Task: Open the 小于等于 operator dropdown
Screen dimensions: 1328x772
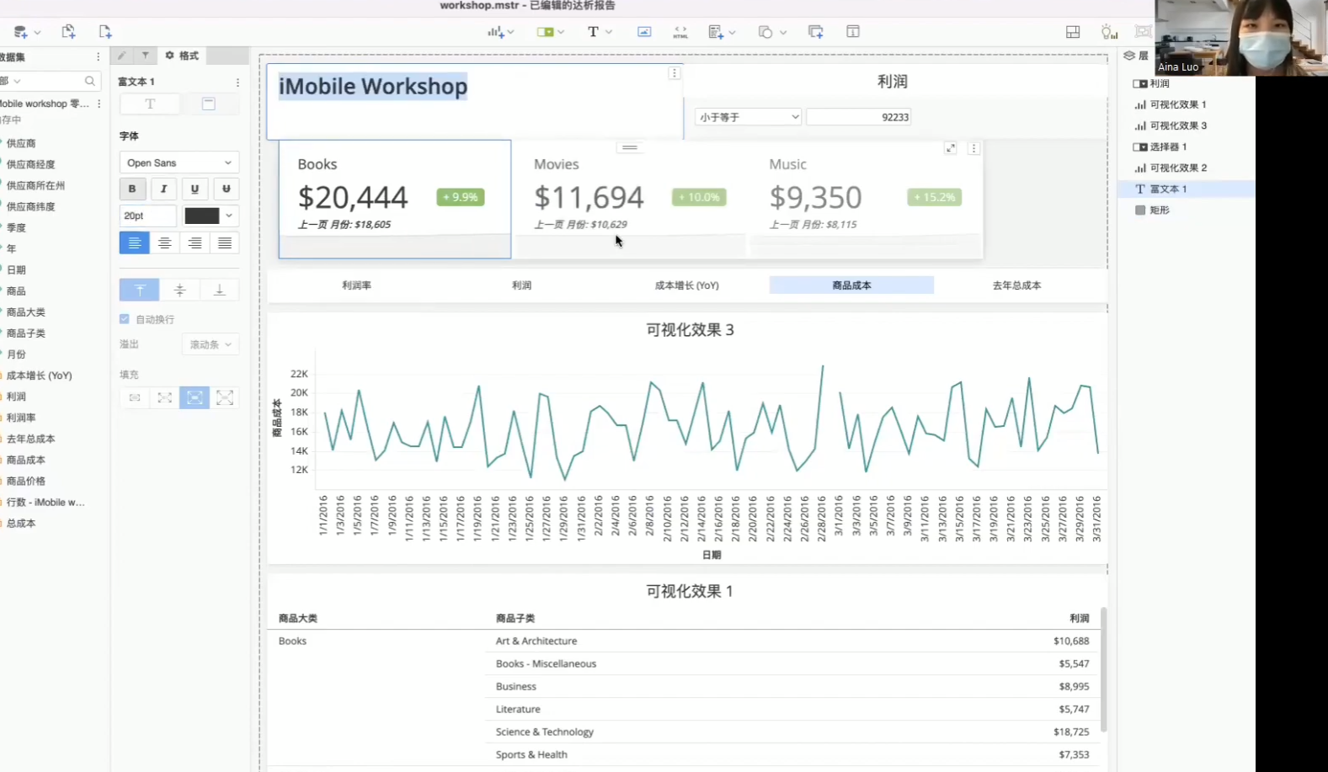Action: 747,117
